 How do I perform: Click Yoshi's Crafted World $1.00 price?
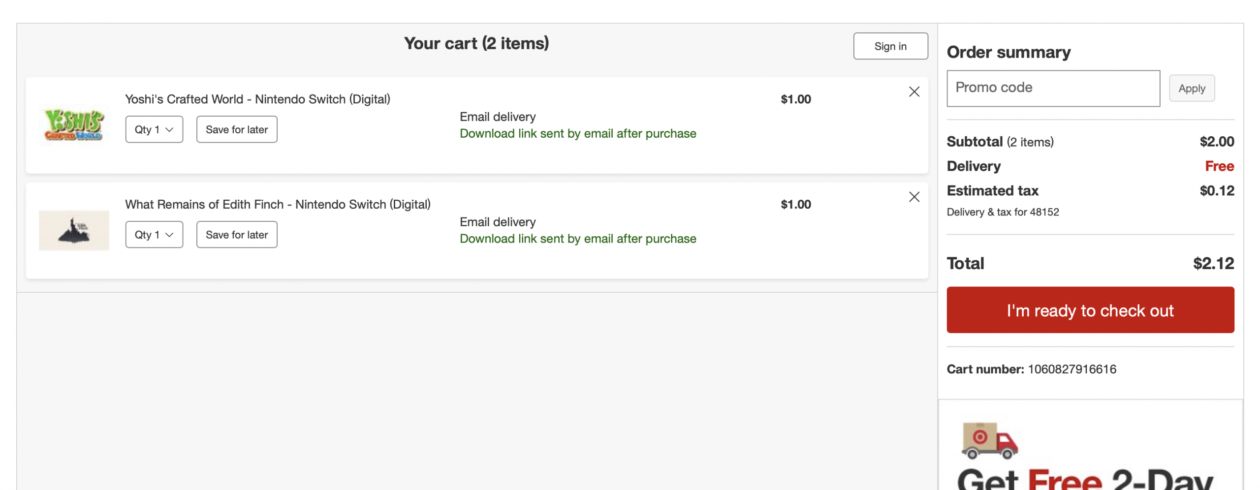pyautogui.click(x=795, y=99)
